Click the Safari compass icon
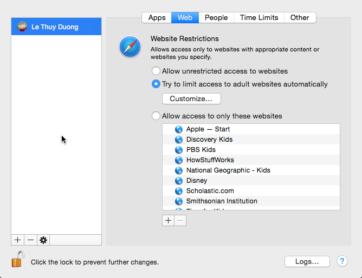 click(130, 47)
